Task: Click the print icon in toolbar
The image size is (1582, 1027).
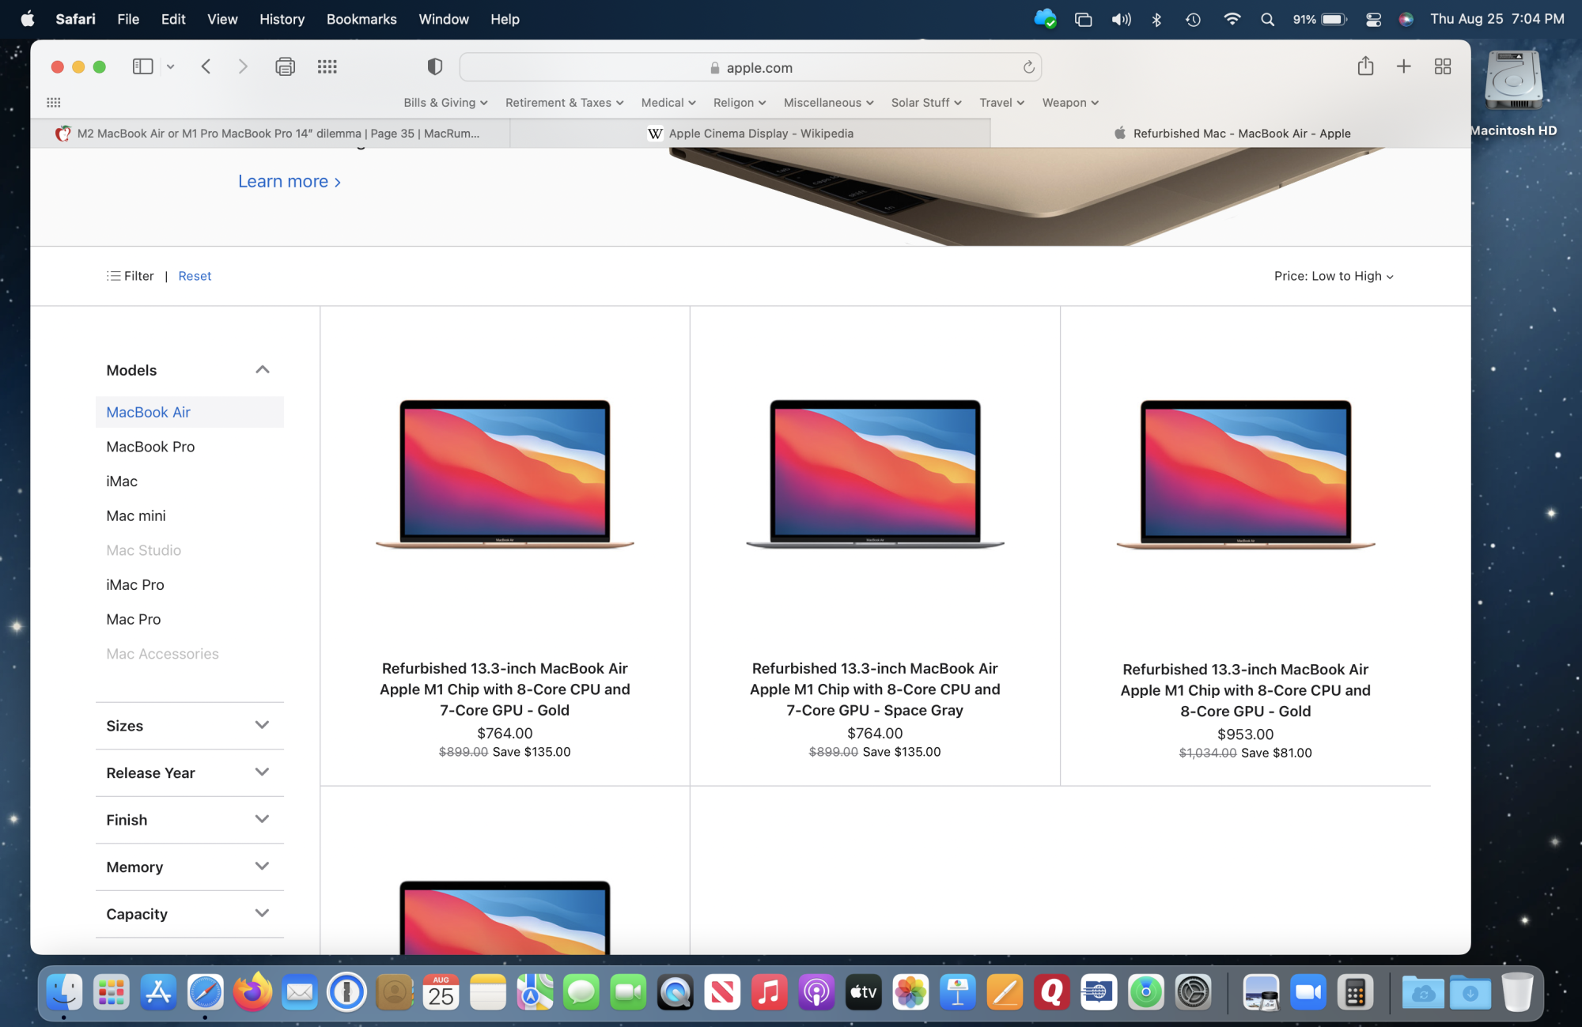Action: 285,67
